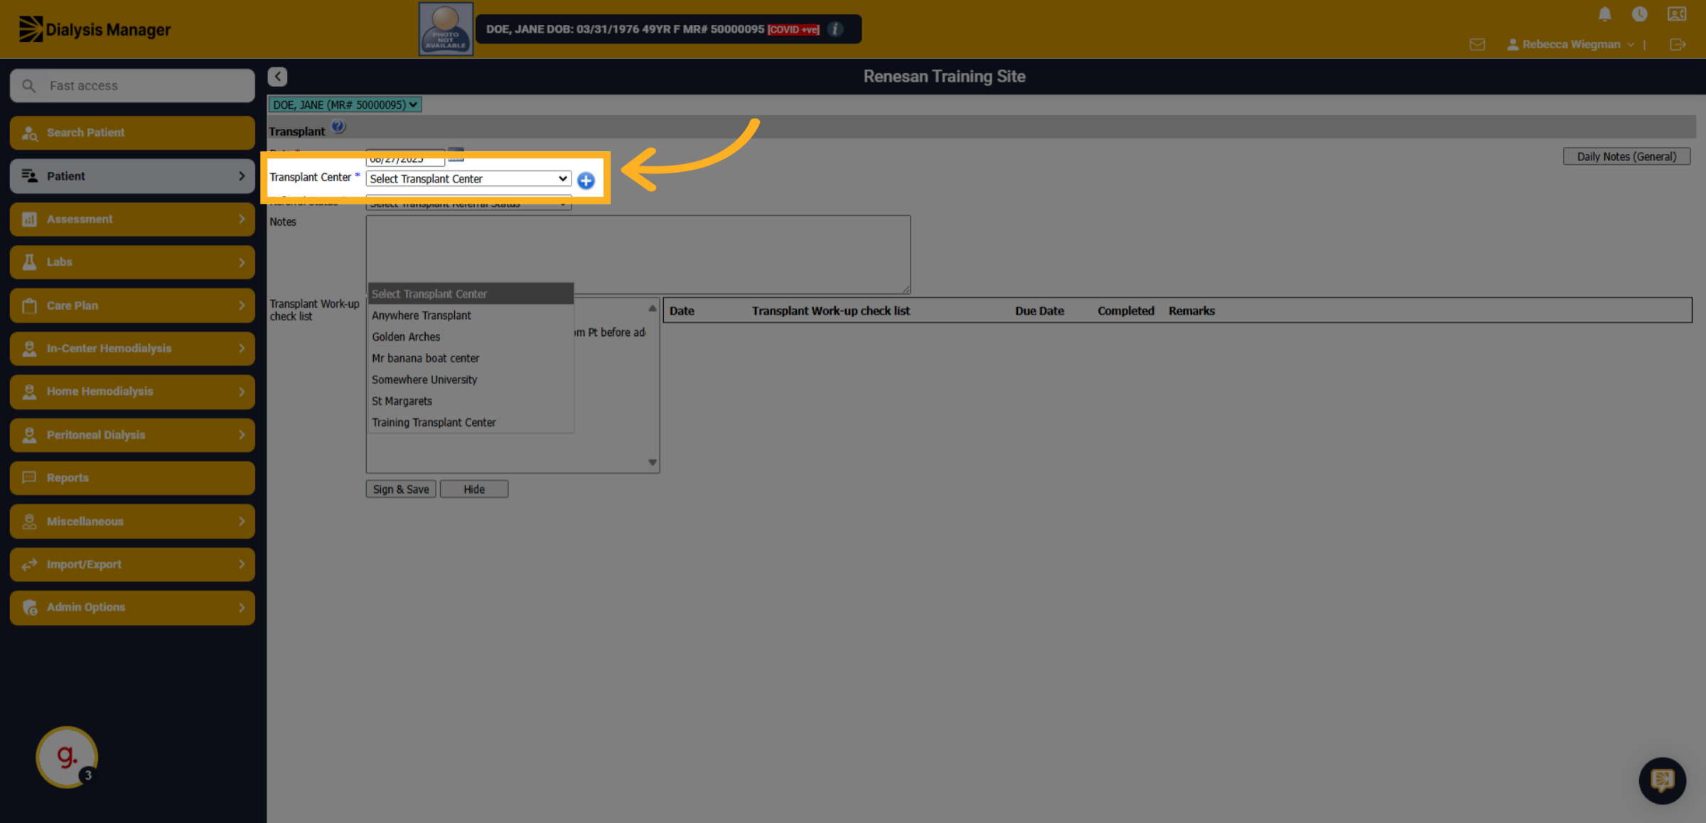Screen dimensions: 1706x823
Task: Collapse the sidebar with back arrow
Action: pyautogui.click(x=277, y=77)
